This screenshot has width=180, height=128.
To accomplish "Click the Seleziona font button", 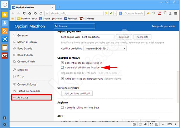I will click(124, 37).
